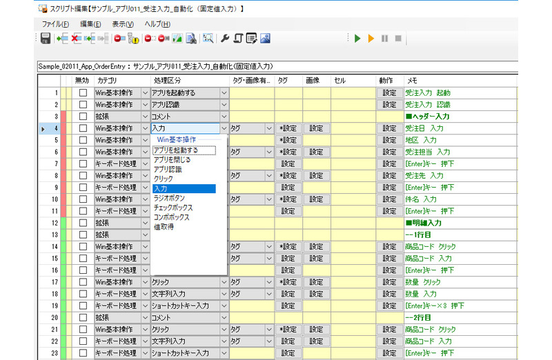The height and width of the screenshot is (360, 552).
Task: Open row 1 処理区分 dropdown アプリを起動する
Action: (x=224, y=93)
